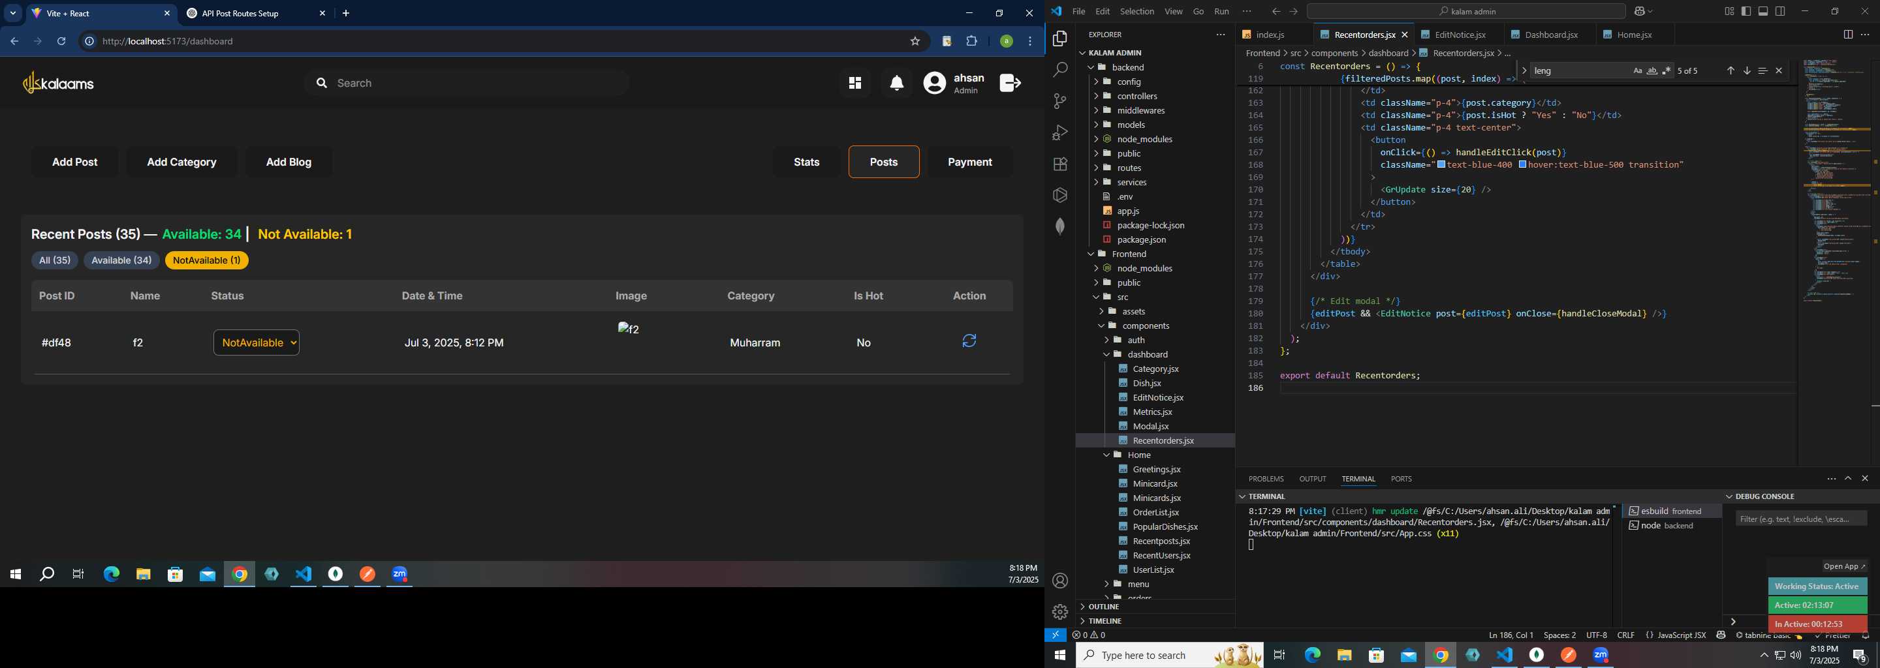Screen dimensions: 1880x668
Task: Go to next match in find widget
Action: click(1747, 70)
